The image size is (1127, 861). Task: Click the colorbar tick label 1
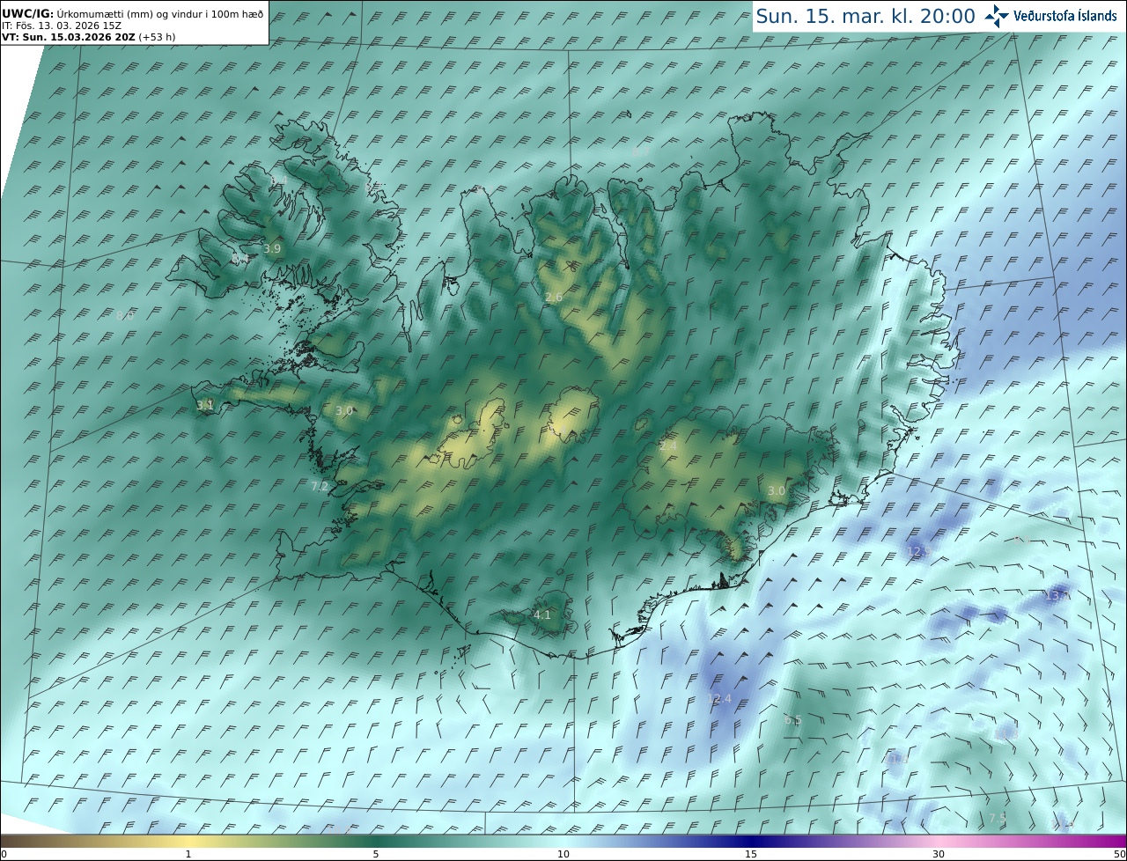tap(188, 854)
